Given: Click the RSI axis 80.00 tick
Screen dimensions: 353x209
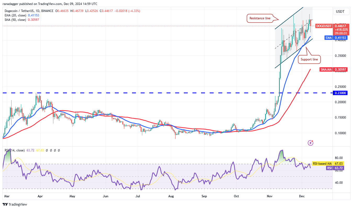Looking at the screenshot, I should point(339,158).
